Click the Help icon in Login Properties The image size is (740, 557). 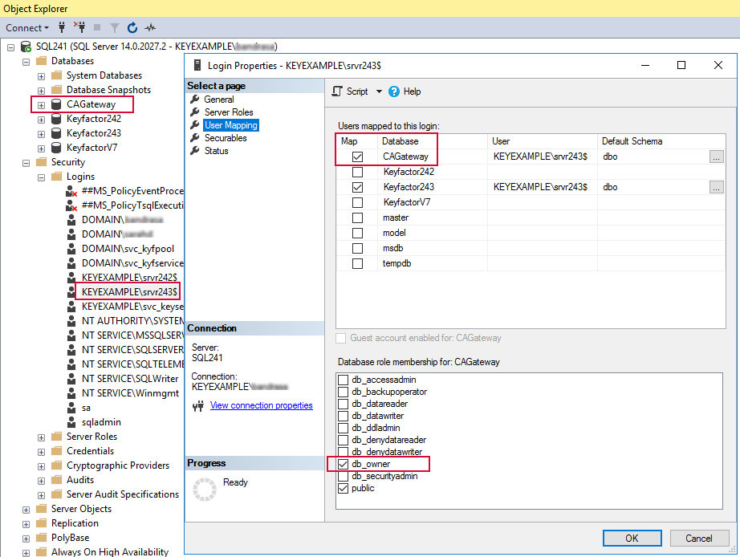point(394,91)
